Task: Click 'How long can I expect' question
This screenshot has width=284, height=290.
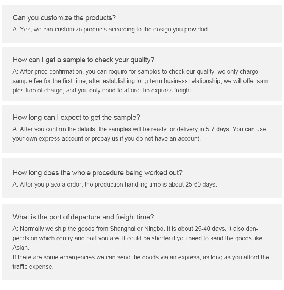Action: (x=76, y=118)
